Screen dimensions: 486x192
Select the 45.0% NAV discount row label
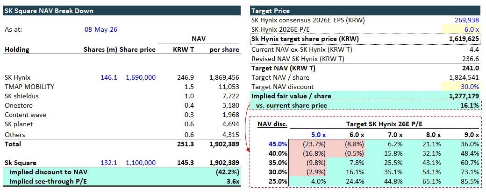coord(279,144)
